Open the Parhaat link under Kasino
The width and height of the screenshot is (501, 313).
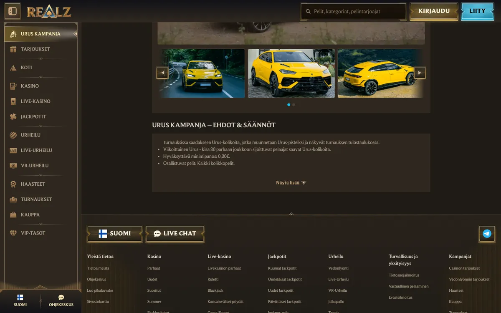click(154, 268)
